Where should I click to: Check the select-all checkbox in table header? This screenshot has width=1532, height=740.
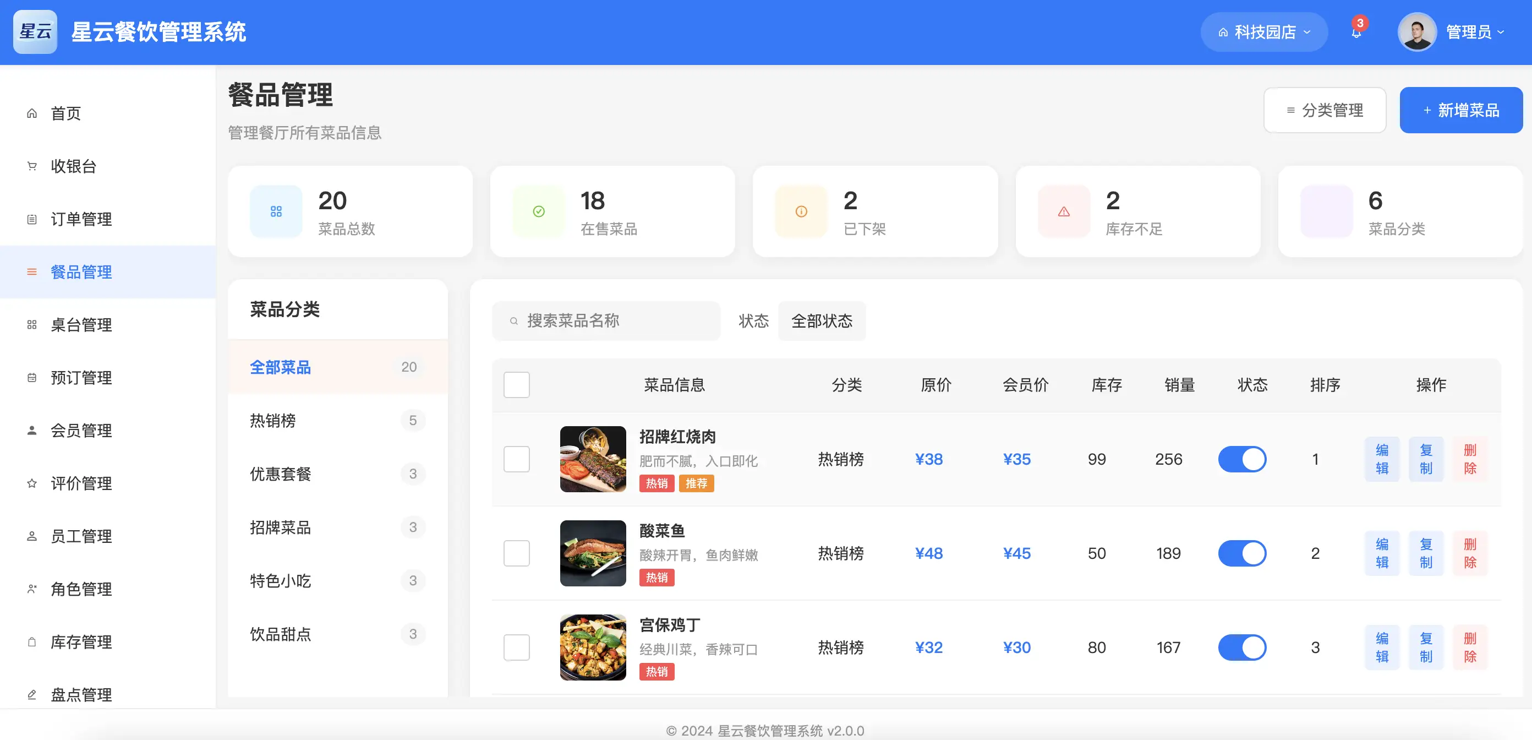pos(516,385)
